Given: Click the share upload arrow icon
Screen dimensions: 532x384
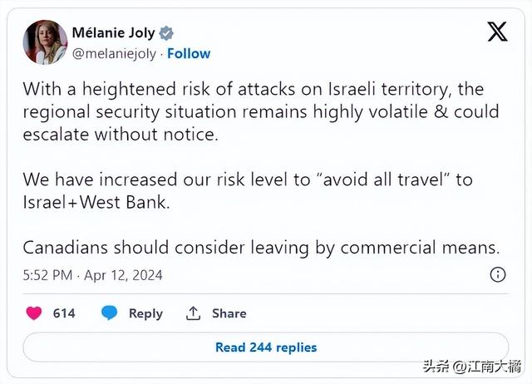Looking at the screenshot, I should [x=193, y=313].
